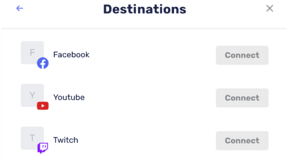This screenshot has height=166, width=287.
Task: Go back using the left arrow
Action: pyautogui.click(x=19, y=8)
